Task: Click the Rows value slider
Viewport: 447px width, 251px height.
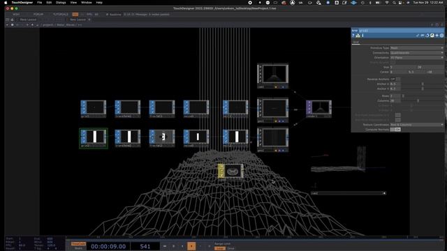Action: point(423,96)
